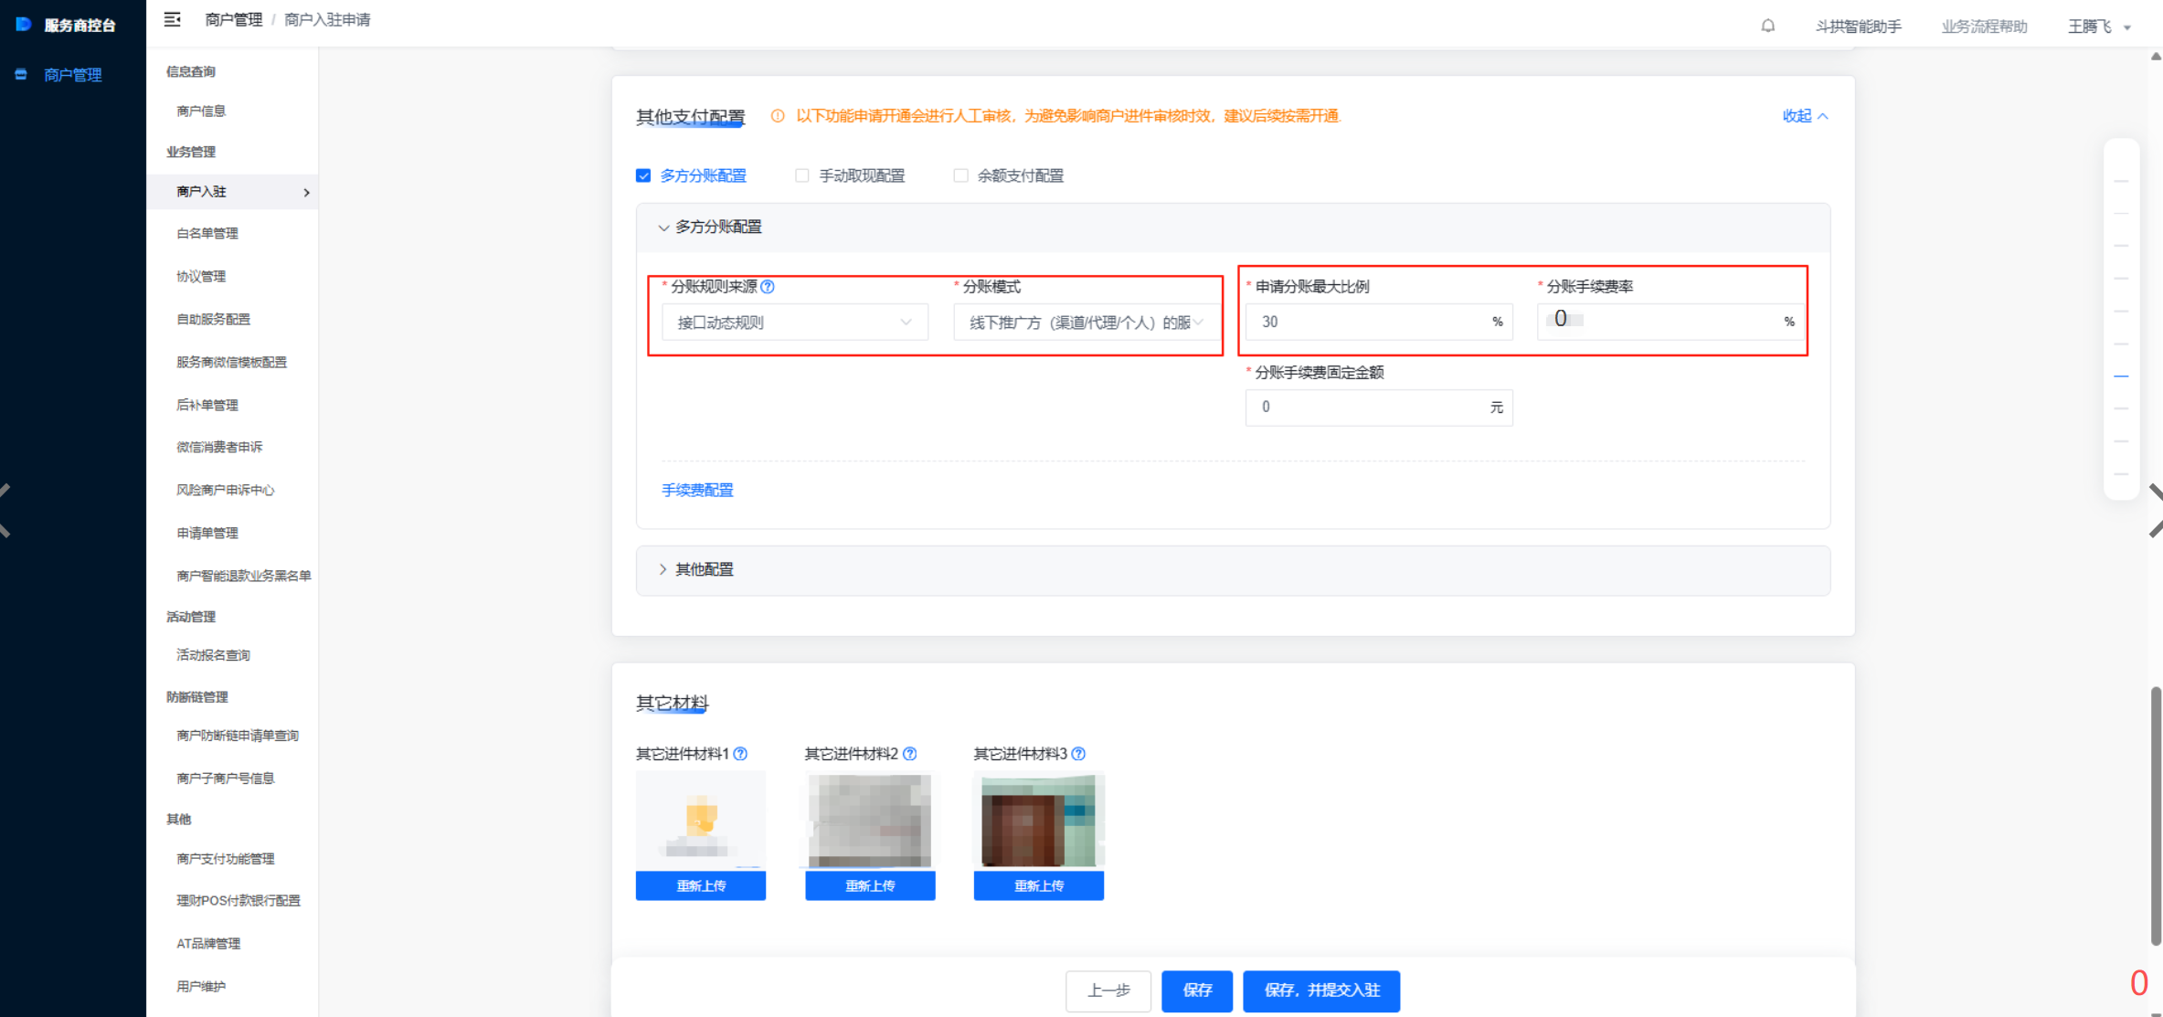Image resolution: width=2163 pixels, height=1017 pixels.
Task: Open 商户信息 menu item
Action: coord(201,111)
